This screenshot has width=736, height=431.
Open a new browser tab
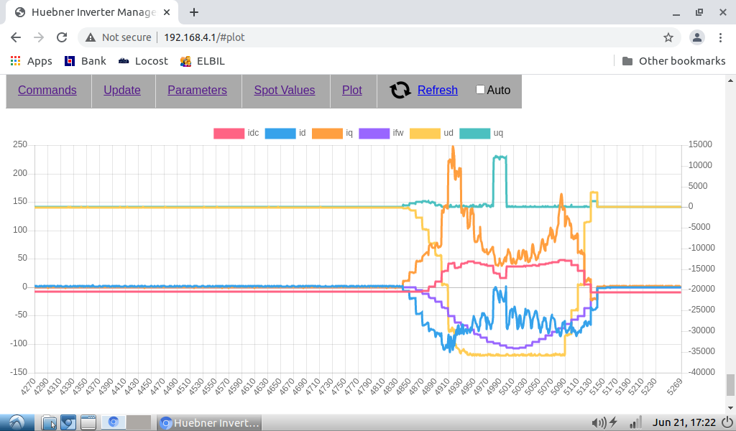pos(194,12)
